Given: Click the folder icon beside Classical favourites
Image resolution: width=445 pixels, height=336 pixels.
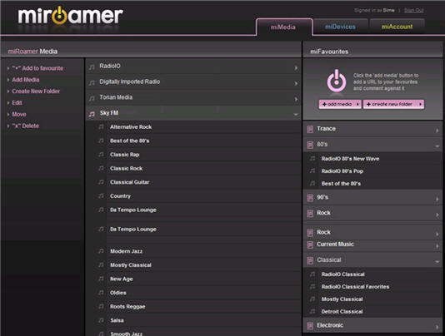Looking at the screenshot, I should [310, 260].
